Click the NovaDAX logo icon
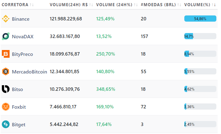221x134 pixels. point(6,36)
